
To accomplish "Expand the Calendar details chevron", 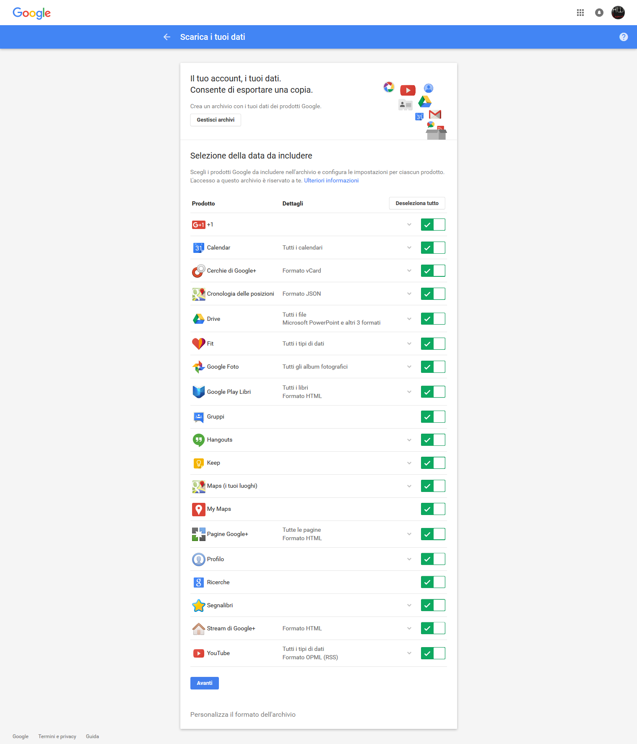I will click(x=409, y=248).
